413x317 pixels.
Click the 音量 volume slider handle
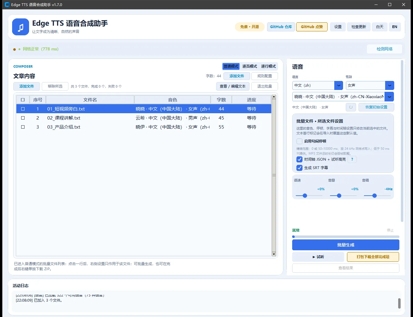point(339,196)
